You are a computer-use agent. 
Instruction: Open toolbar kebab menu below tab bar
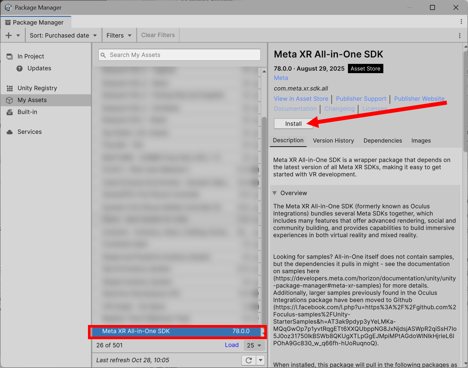(x=460, y=35)
